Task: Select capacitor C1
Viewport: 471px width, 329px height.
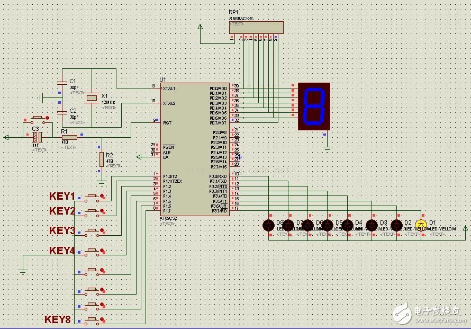Action: (x=62, y=83)
